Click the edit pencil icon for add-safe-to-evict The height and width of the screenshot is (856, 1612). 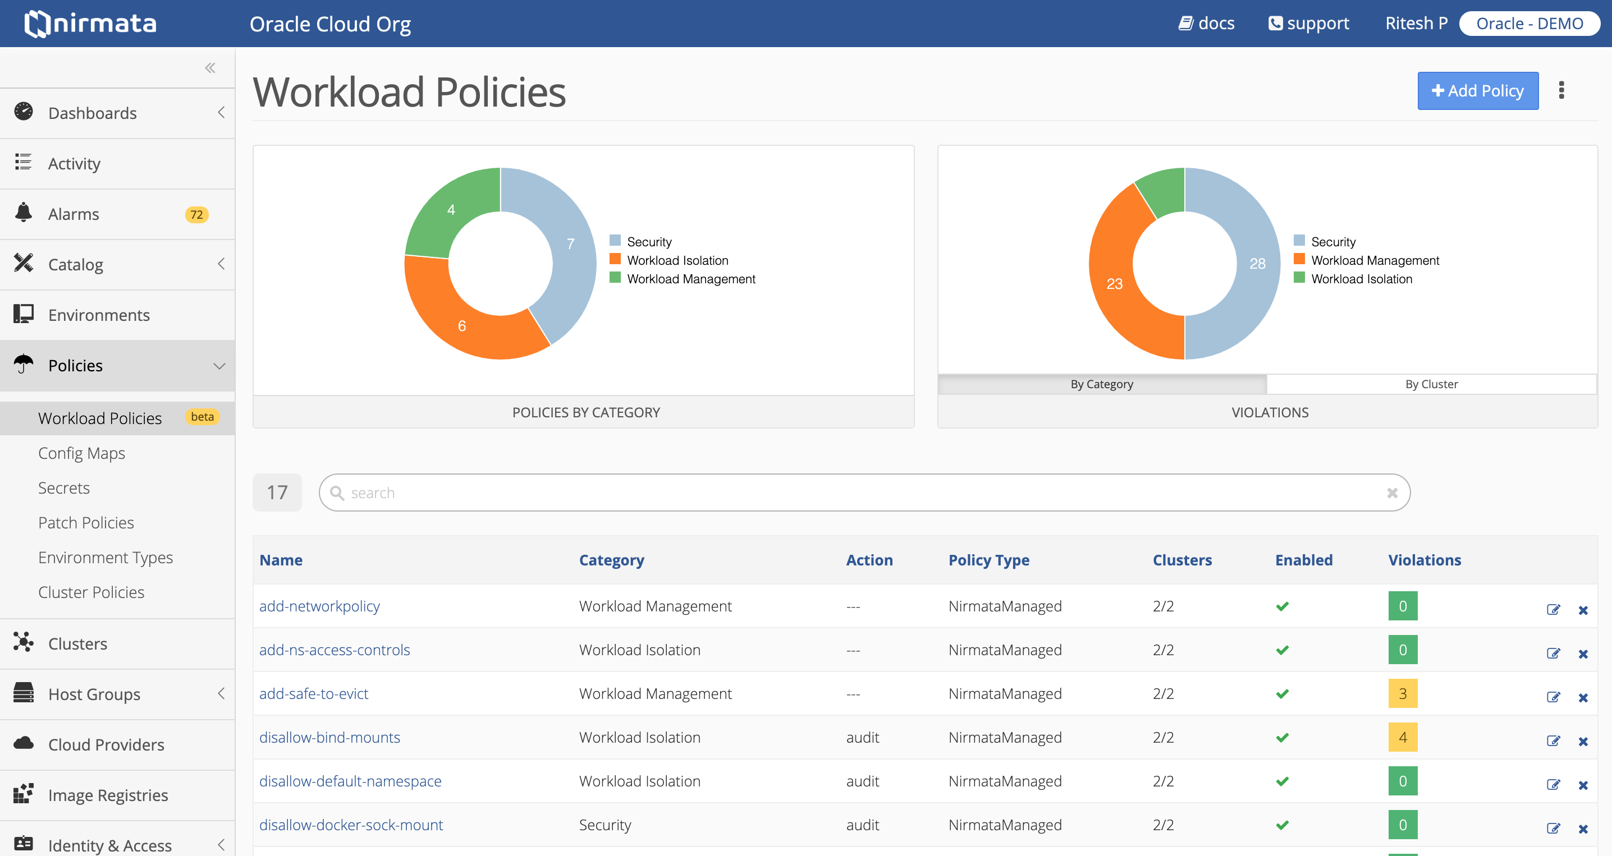pos(1554,697)
